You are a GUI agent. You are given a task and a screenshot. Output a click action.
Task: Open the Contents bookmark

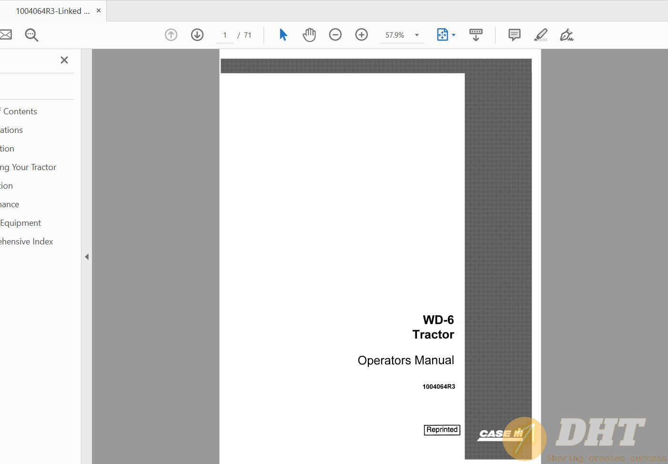pyautogui.click(x=20, y=111)
